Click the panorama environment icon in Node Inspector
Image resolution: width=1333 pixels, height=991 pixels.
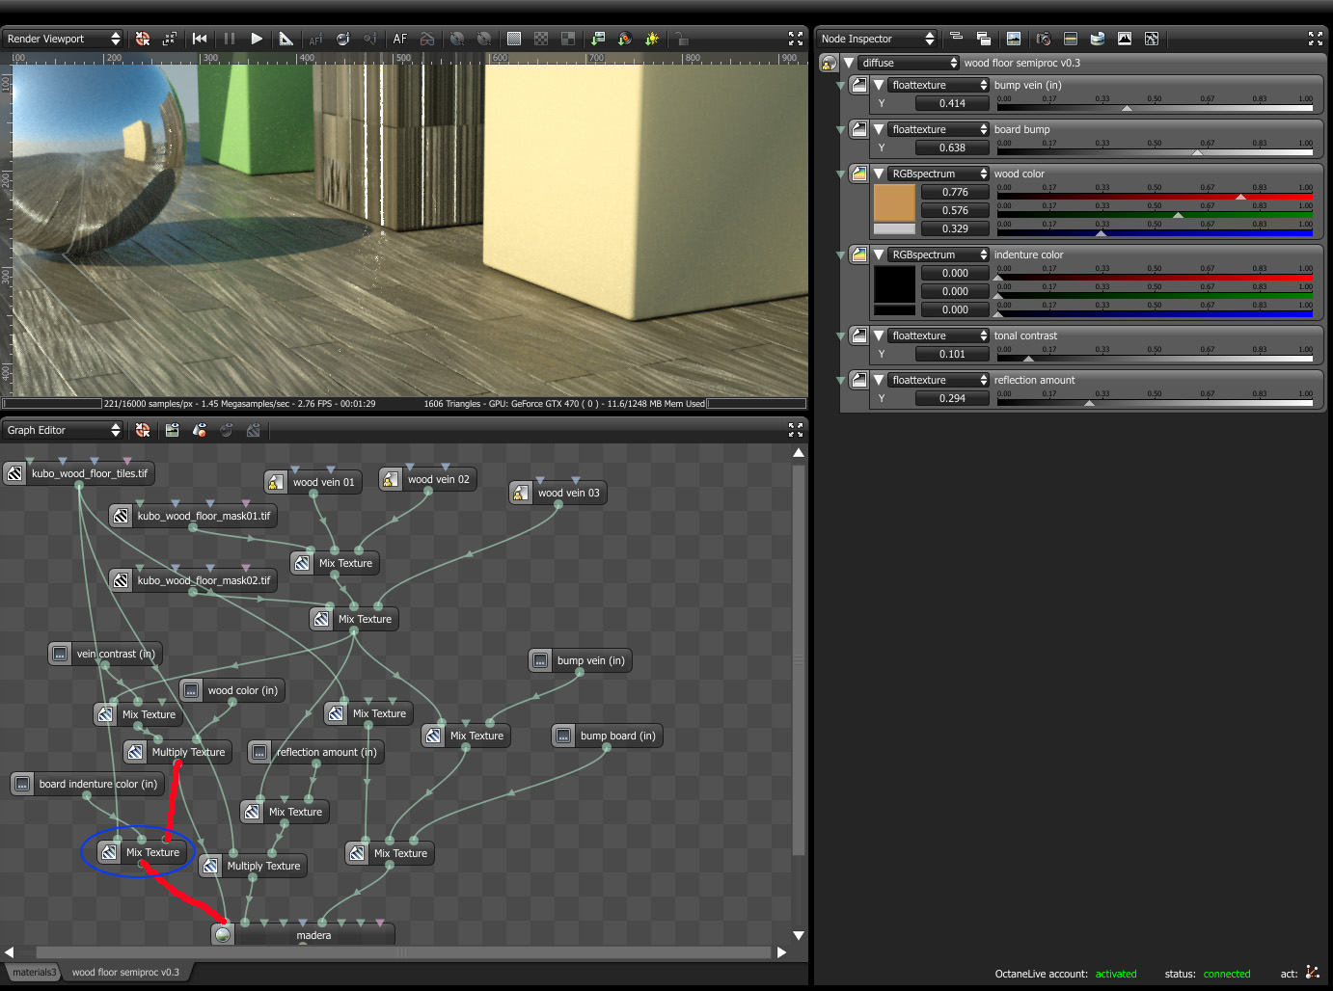1098,39
